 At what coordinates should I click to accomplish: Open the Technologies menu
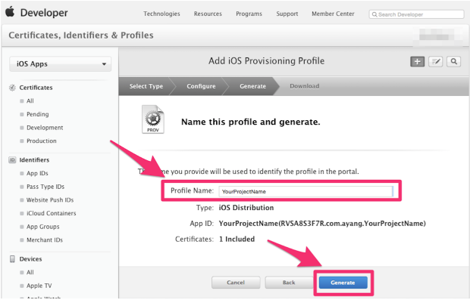(161, 14)
